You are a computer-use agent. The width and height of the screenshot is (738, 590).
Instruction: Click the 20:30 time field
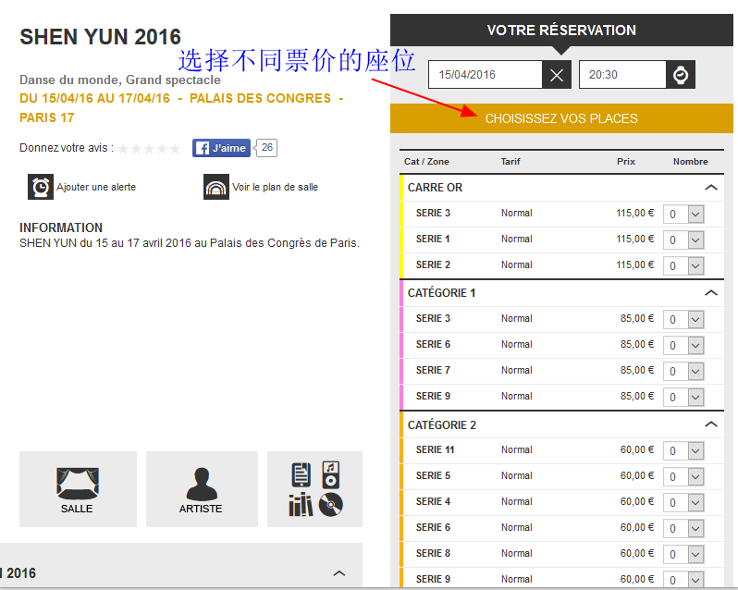pyautogui.click(x=621, y=75)
